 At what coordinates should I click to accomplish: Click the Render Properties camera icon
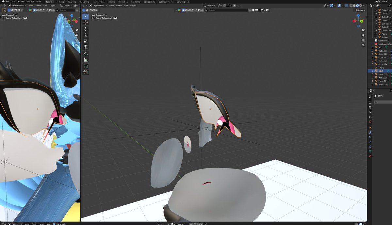[x=370, y=102]
